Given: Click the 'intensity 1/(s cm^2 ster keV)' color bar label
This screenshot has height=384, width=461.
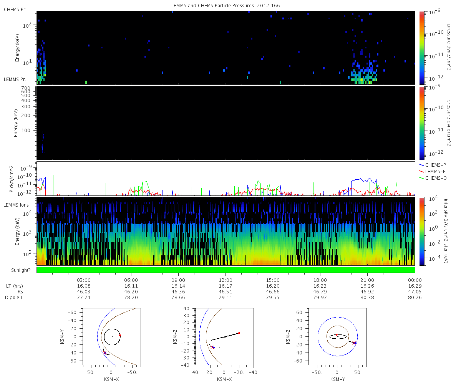Looking at the screenshot, I should (446, 231).
